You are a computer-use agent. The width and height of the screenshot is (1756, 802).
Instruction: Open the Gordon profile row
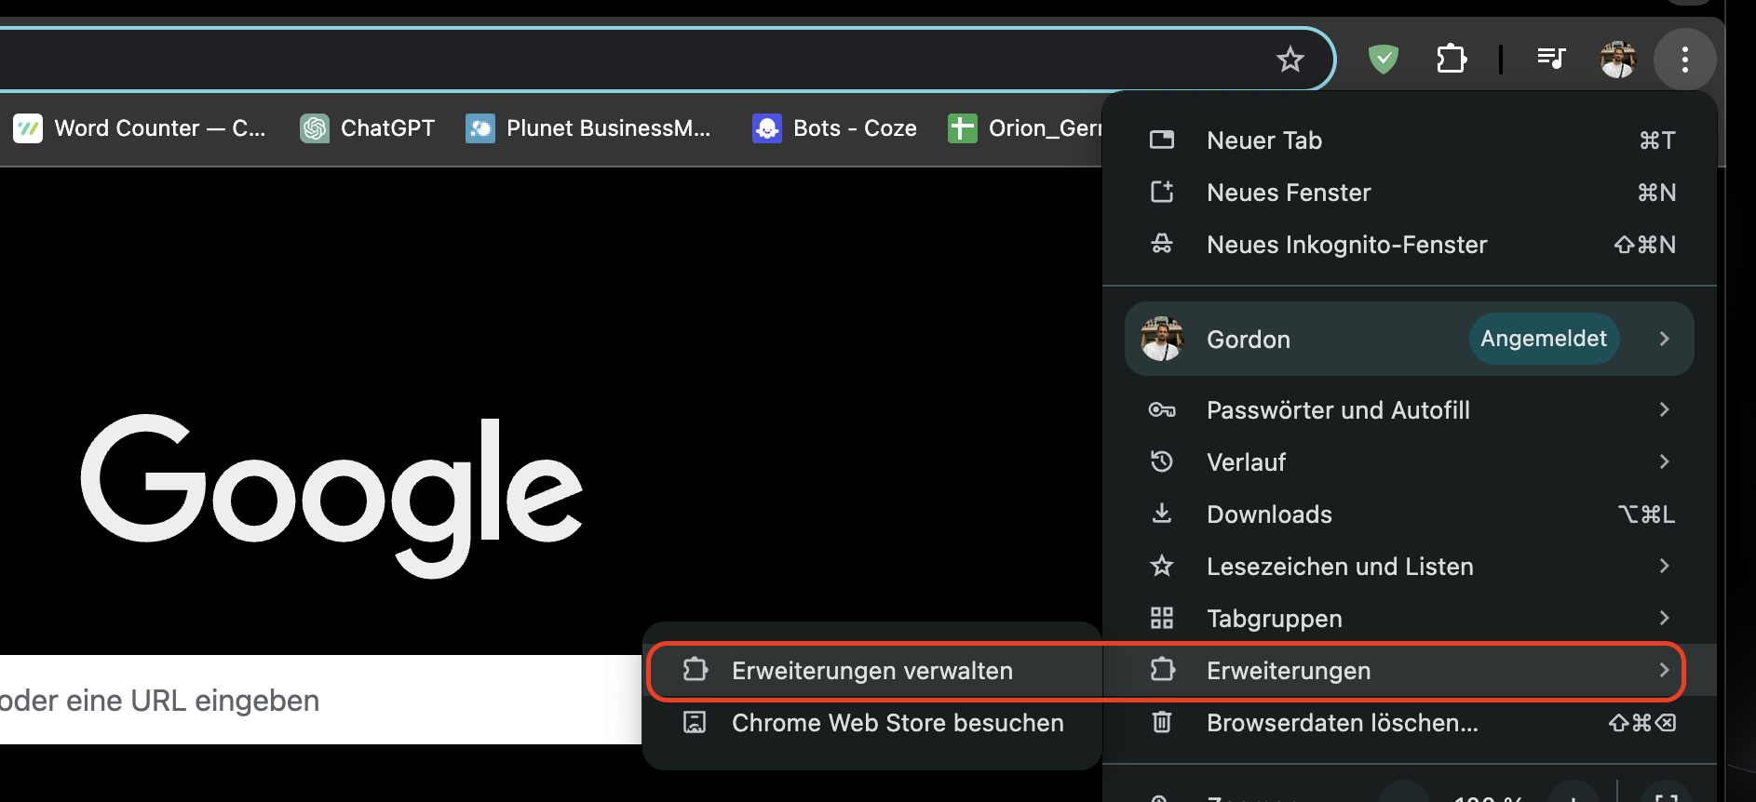[x=1410, y=339]
